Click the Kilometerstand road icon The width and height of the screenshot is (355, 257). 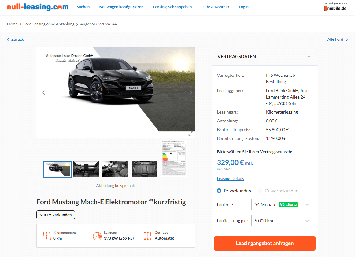point(46,236)
